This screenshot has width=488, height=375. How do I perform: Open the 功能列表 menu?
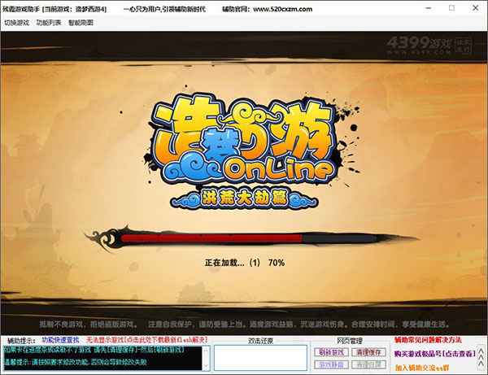click(x=49, y=23)
